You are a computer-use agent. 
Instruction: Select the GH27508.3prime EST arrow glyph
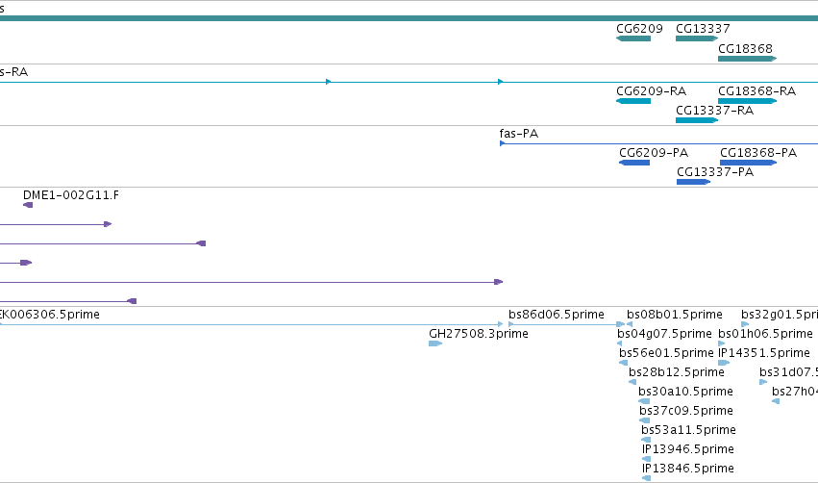pyautogui.click(x=435, y=343)
